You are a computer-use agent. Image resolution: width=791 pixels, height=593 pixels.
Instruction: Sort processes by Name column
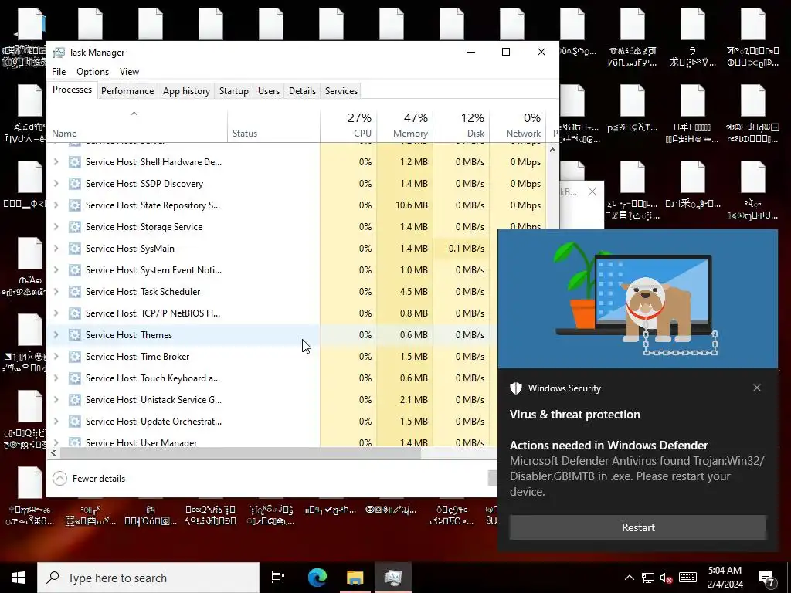tap(137, 125)
